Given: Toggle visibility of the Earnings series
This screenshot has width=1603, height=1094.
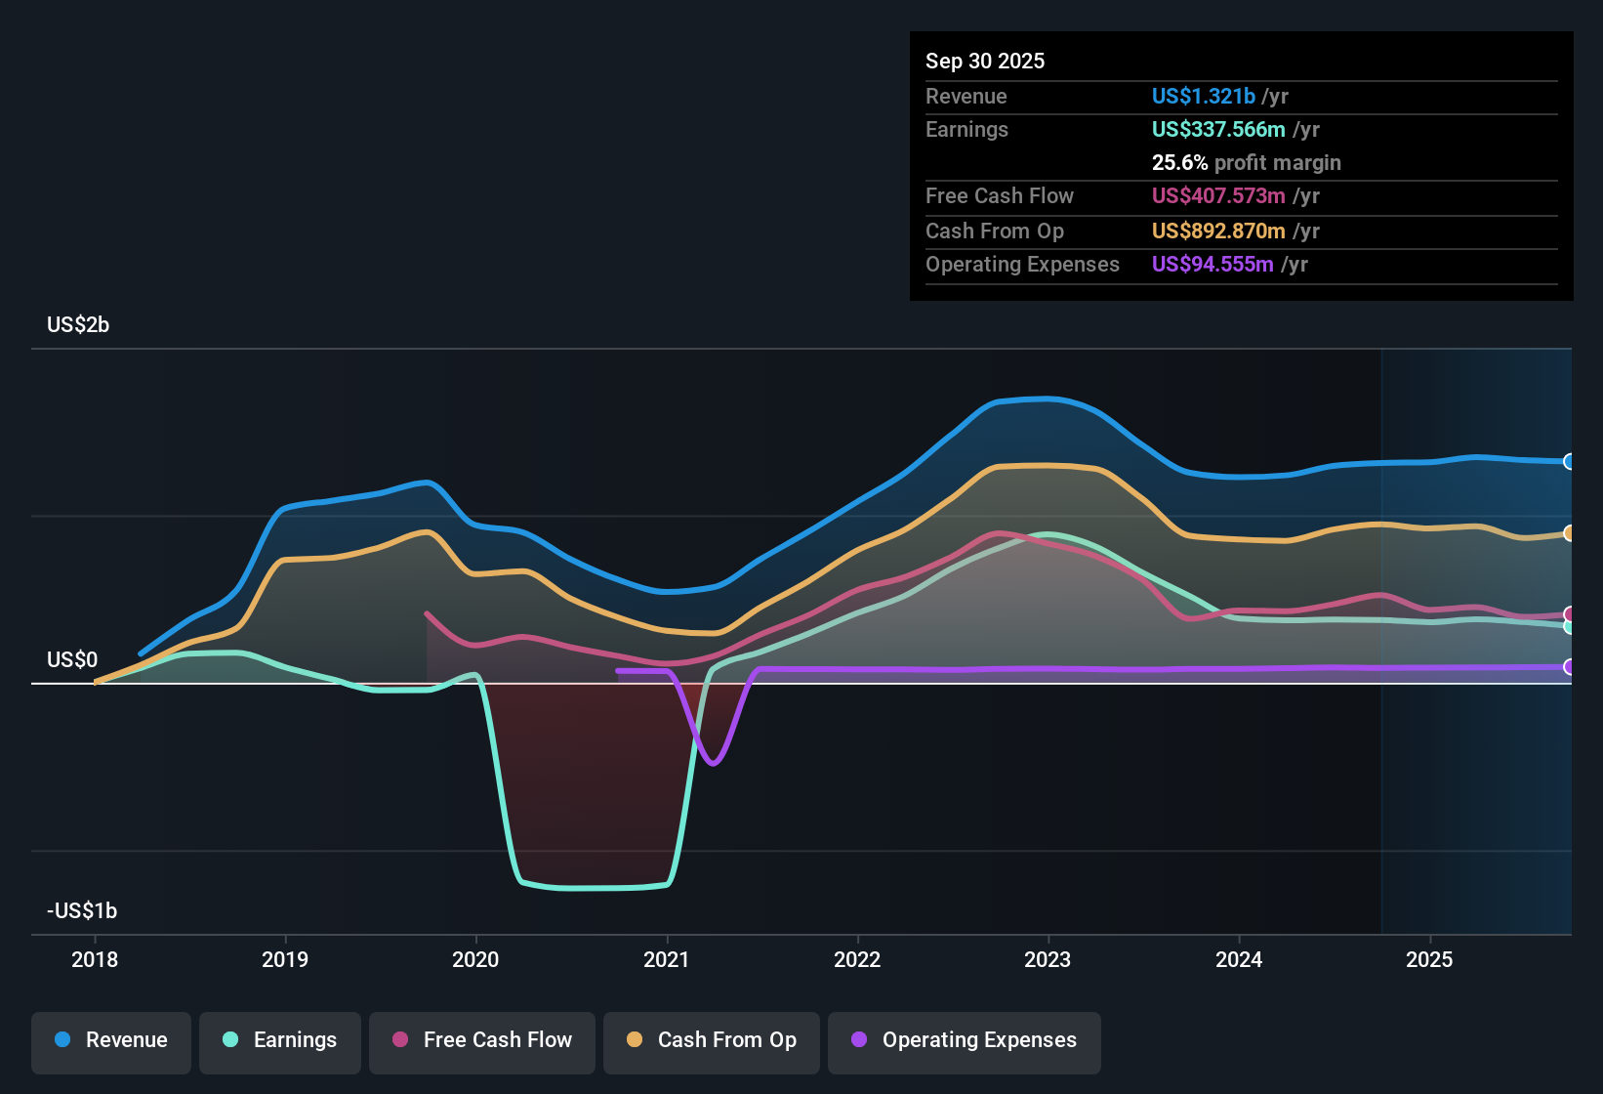Looking at the screenshot, I should (x=279, y=1040).
